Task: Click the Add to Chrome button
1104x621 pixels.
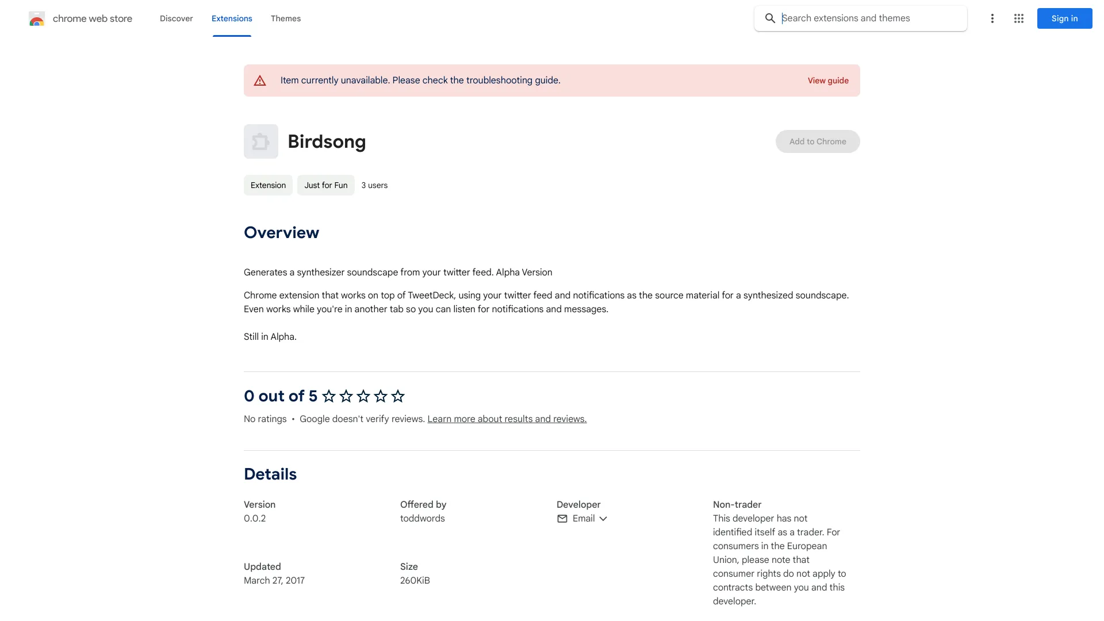Action: [817, 141]
